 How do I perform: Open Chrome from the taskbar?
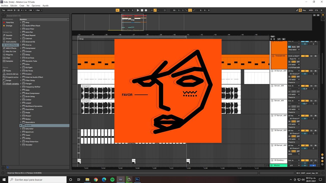tap(96, 180)
